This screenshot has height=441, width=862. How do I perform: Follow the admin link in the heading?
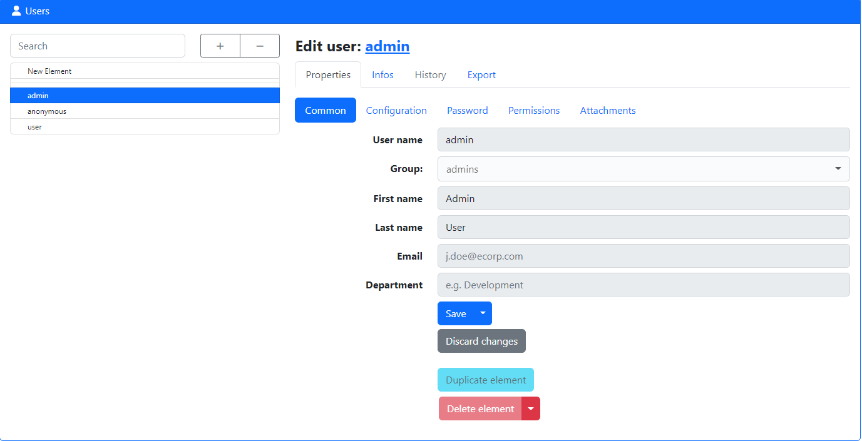point(387,46)
